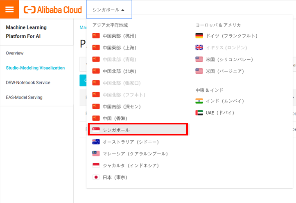Screen dimensions: 296x203
Task: Click the Singapore flag icon
Action: click(96, 129)
